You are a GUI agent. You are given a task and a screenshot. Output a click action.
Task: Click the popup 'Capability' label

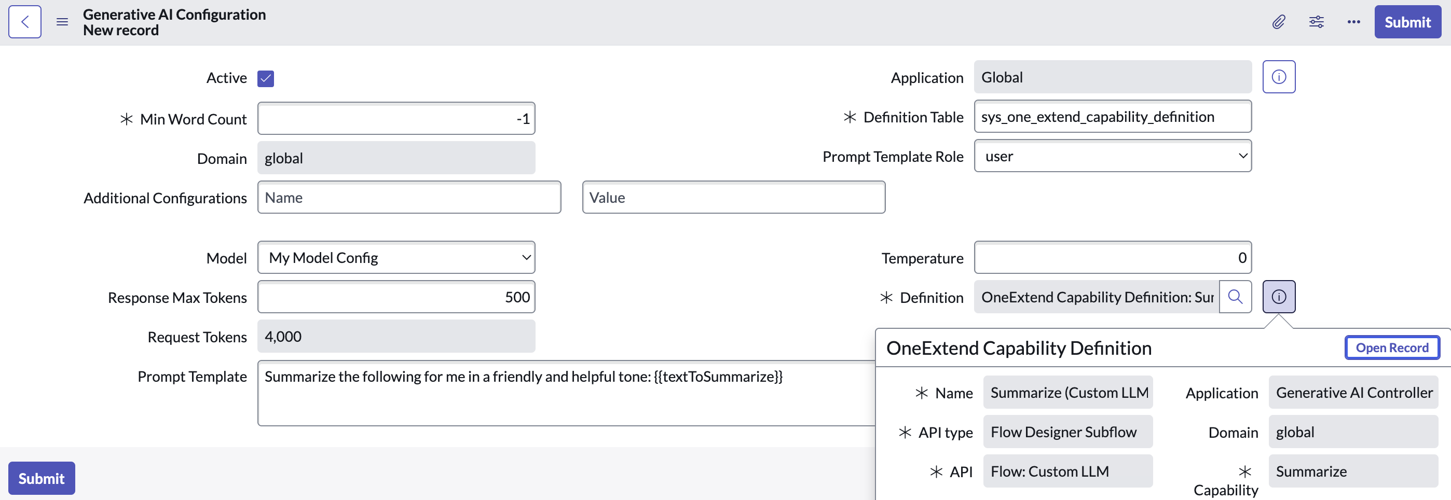1226,490
